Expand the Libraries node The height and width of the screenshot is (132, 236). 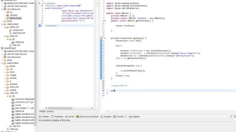pos(5,15)
